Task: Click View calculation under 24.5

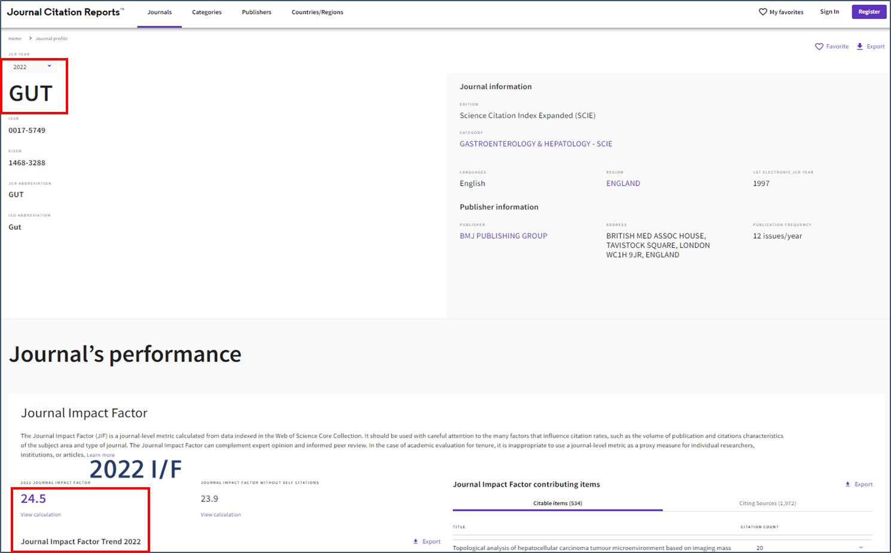Action: [x=41, y=515]
